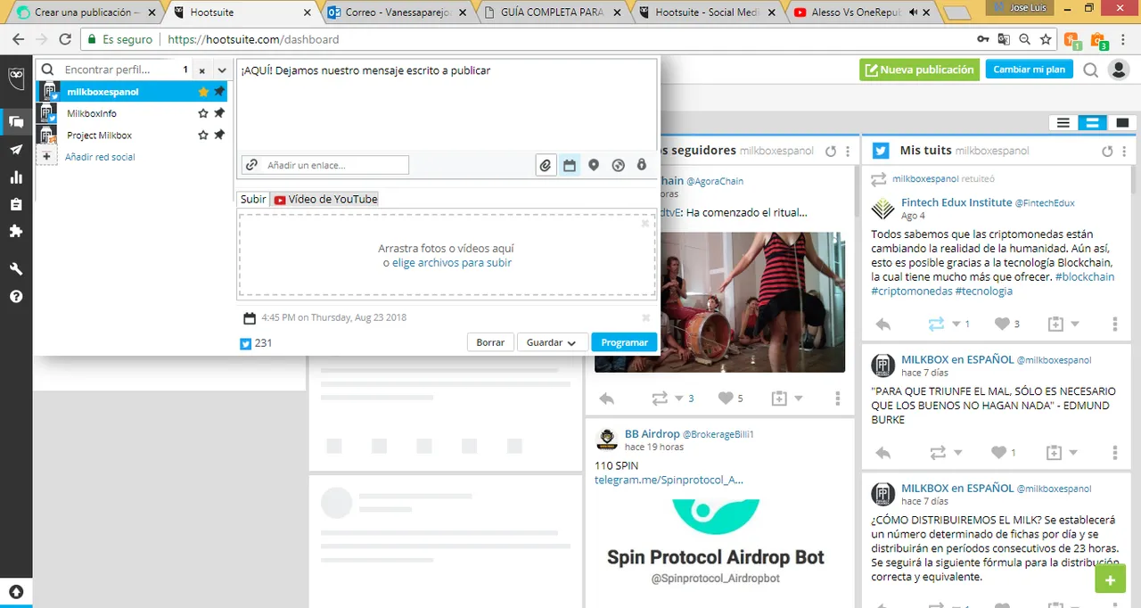This screenshot has width=1141, height=608.
Task: Refresh the Mis tuits stream
Action: pyautogui.click(x=1108, y=152)
